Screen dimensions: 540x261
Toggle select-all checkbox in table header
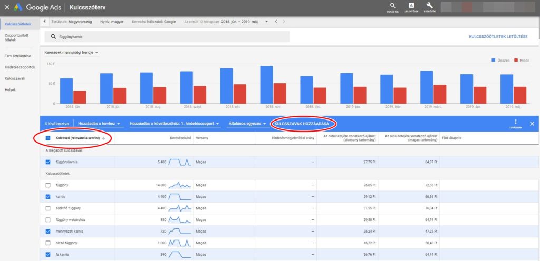(48, 138)
